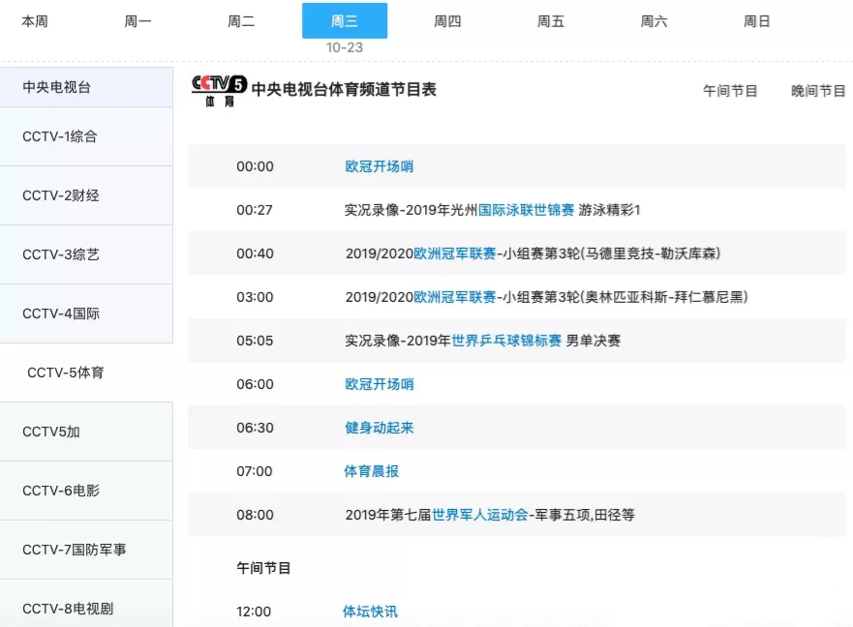853x627 pixels.
Task: Jump to 晚间节目 via the header link
Action: 818,91
